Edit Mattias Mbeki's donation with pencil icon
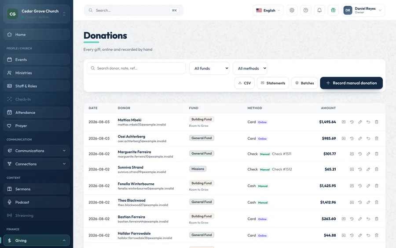Image resolution: width=396 pixels, height=248 pixels. (x=360, y=122)
